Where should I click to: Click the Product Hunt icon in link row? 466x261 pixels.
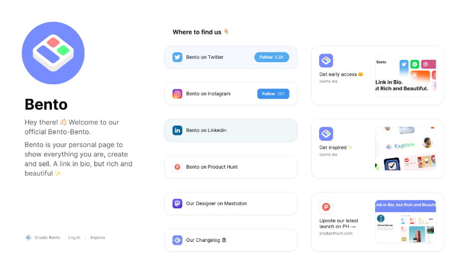point(178,167)
